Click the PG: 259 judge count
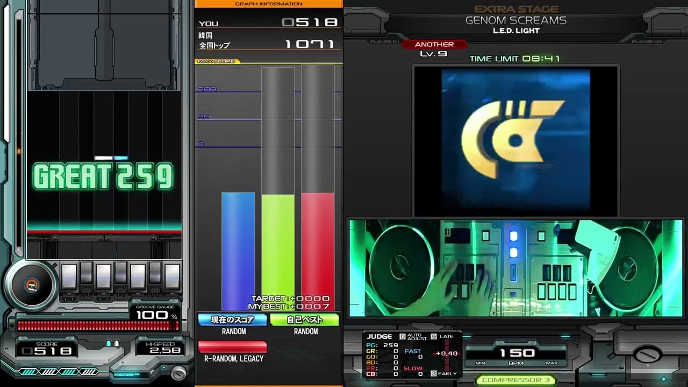This screenshot has height=387, width=688. [382, 345]
